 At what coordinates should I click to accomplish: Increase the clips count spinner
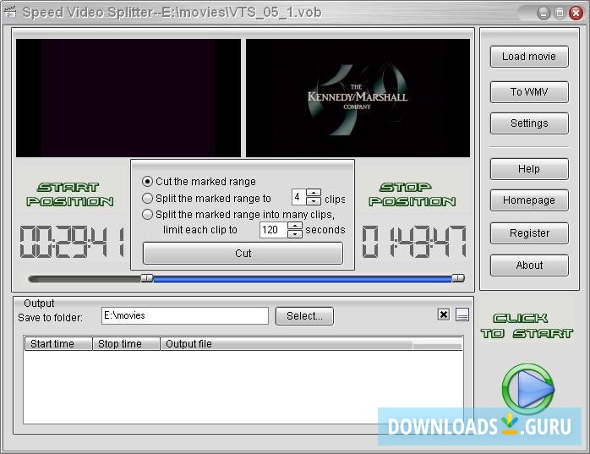tap(314, 193)
